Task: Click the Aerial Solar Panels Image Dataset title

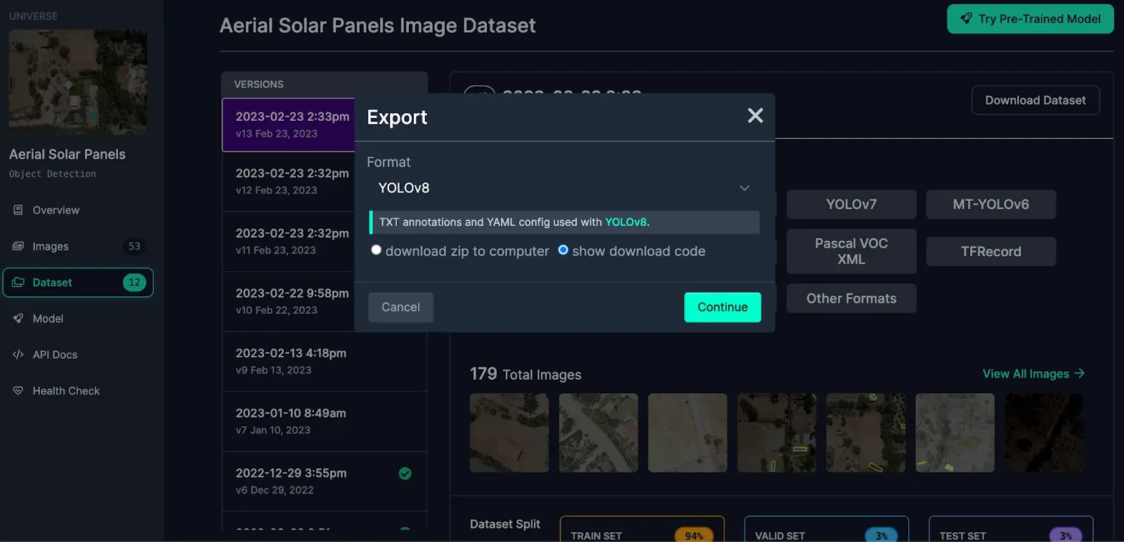Action: pyautogui.click(x=378, y=26)
